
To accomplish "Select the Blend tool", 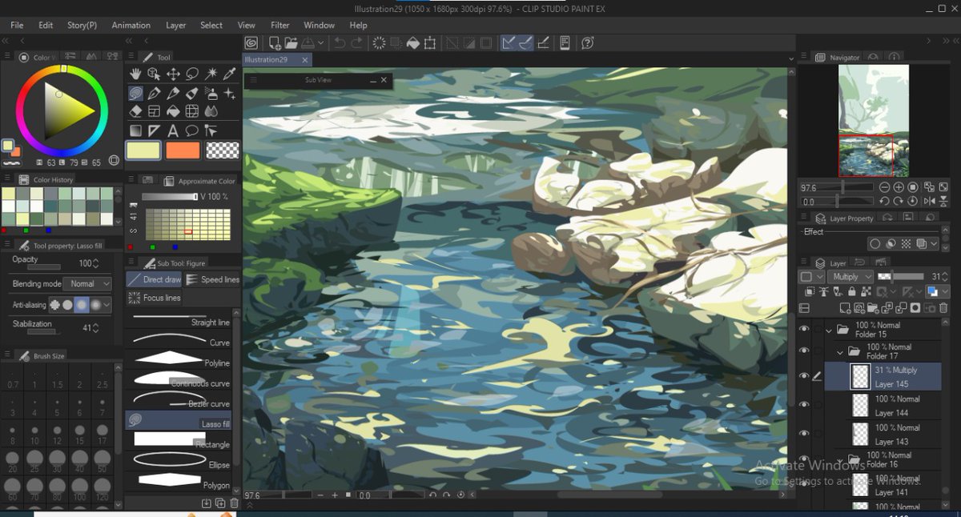I will 211,112.
